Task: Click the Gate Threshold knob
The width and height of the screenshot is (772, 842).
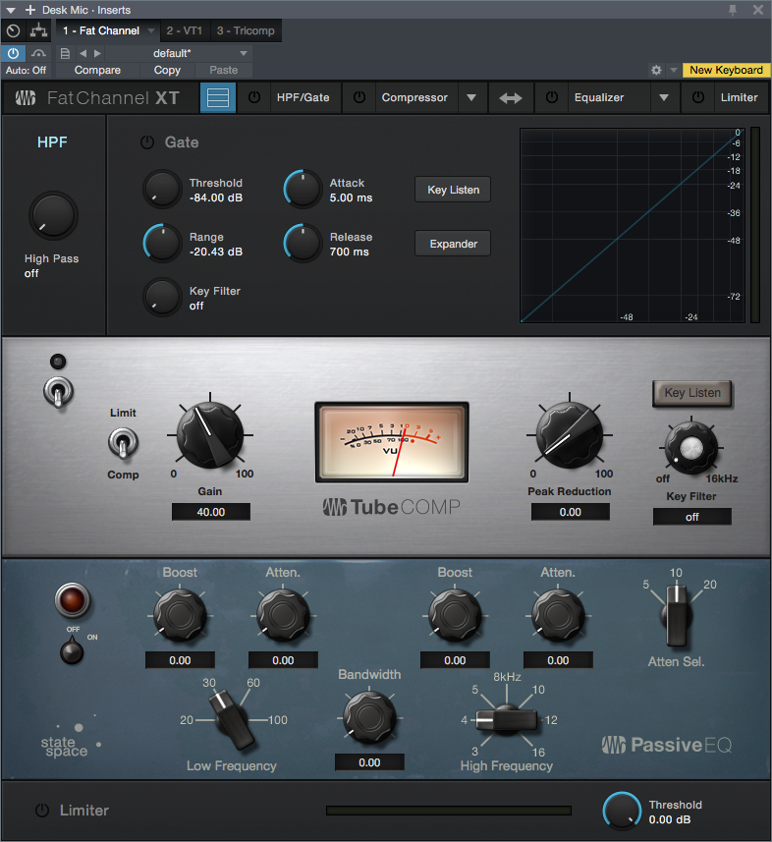Action: click(x=161, y=189)
